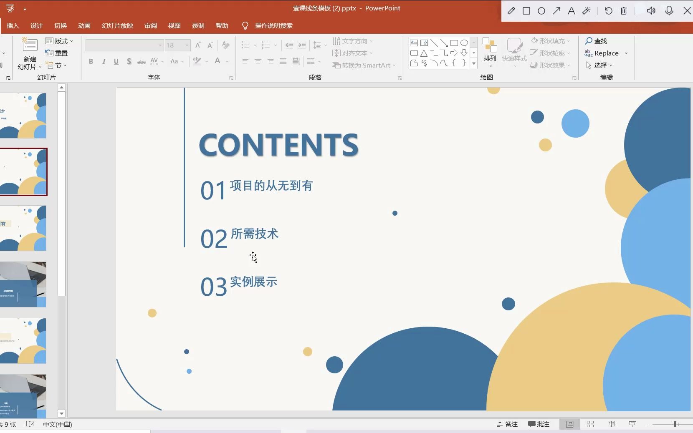The height and width of the screenshot is (433, 693).
Task: Select the first slide thumbnail
Action: tap(23, 116)
